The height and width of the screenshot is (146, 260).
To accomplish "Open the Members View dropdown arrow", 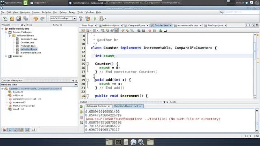I will click(76, 85).
